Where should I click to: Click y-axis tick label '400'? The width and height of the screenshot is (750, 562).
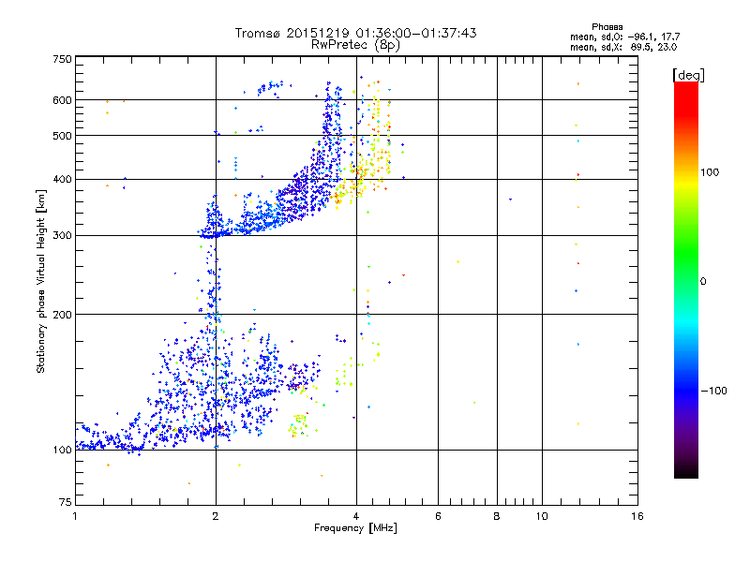point(63,180)
